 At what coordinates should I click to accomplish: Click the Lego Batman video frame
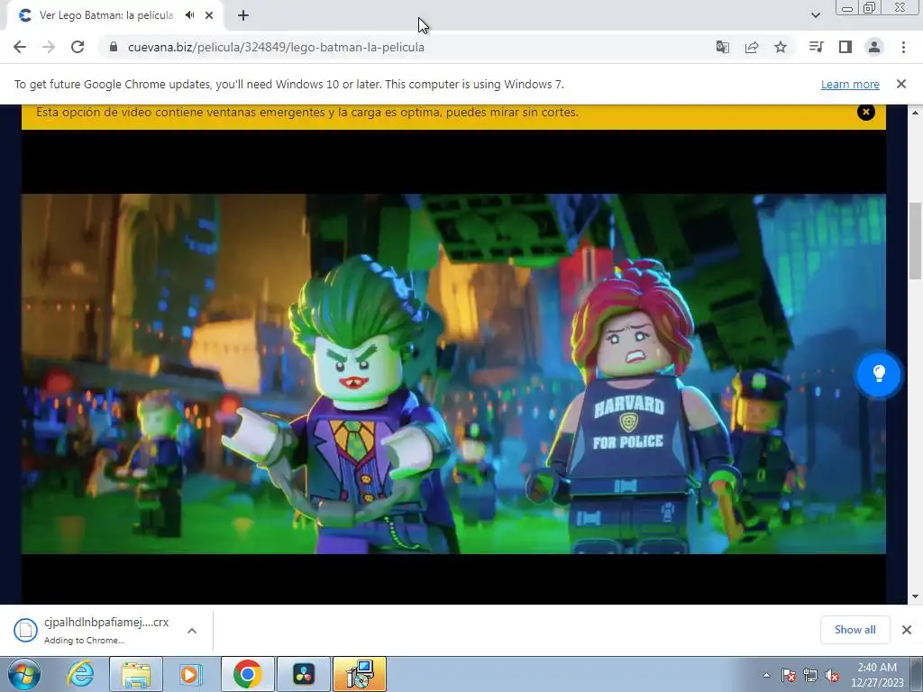(x=453, y=374)
